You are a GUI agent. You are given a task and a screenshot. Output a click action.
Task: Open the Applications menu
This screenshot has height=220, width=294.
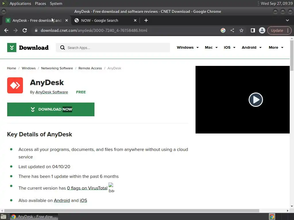(x=20, y=3)
